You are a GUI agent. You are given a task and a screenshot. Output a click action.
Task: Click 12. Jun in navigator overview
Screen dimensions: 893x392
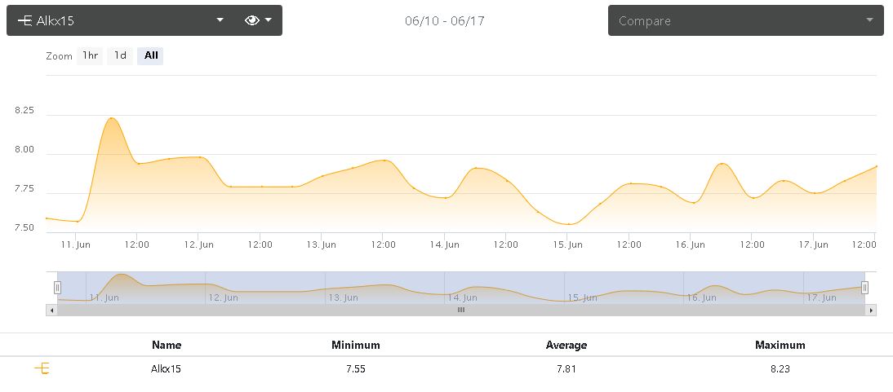click(224, 297)
